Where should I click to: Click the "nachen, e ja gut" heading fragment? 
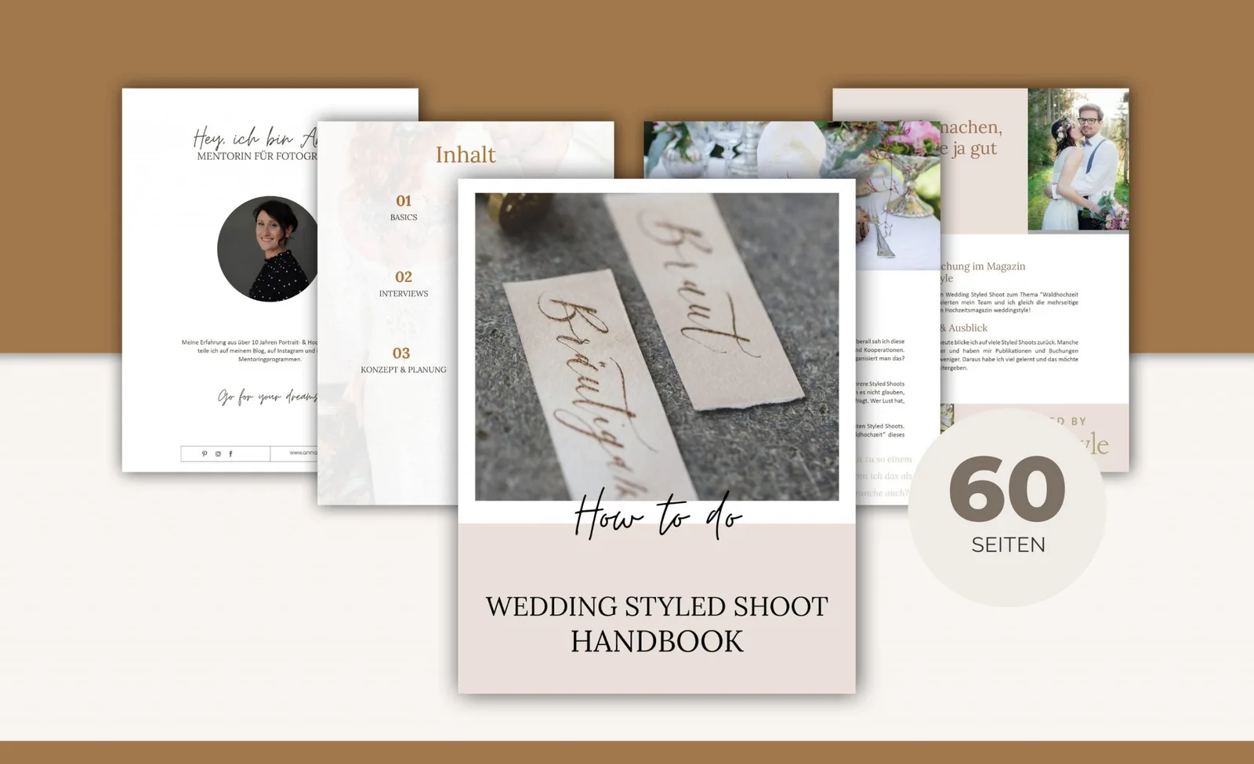(971, 138)
